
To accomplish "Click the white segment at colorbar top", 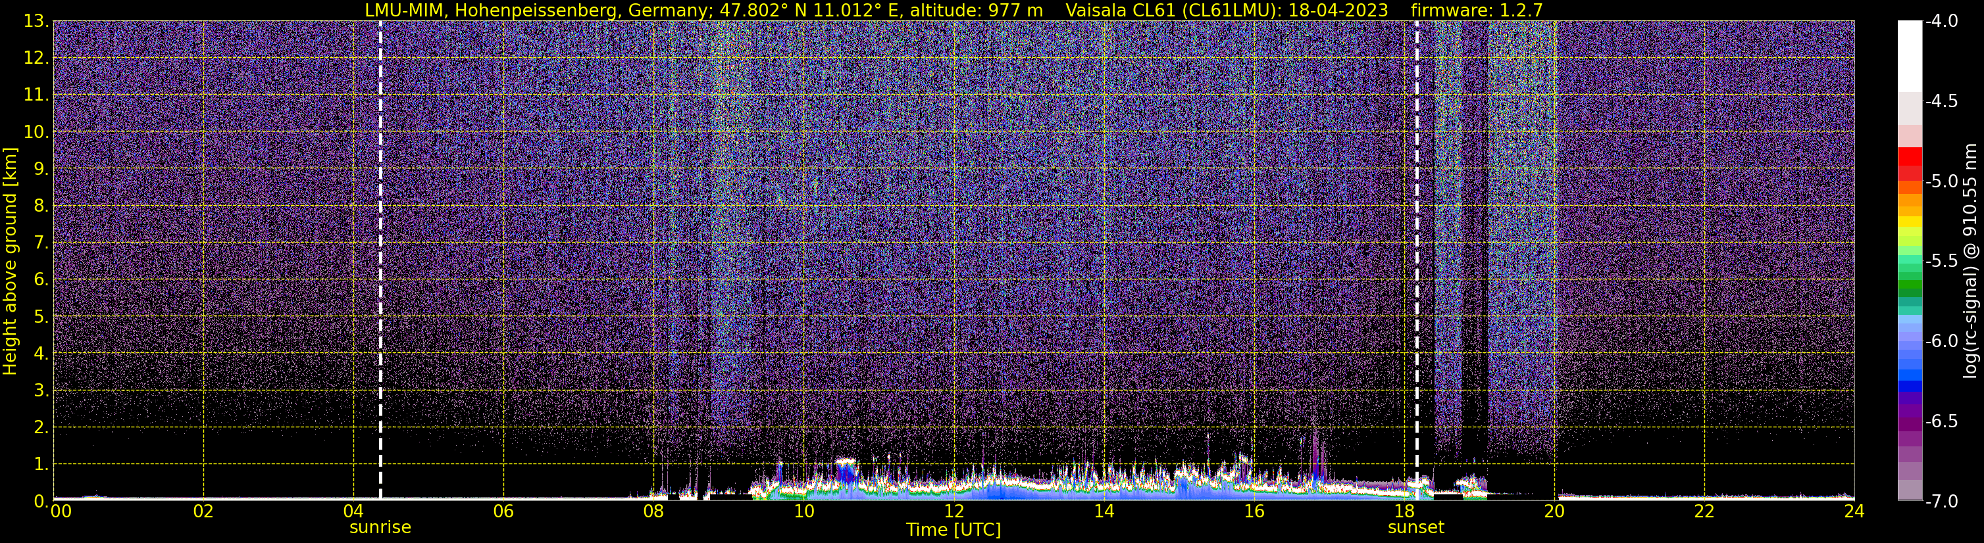I will (1909, 56).
